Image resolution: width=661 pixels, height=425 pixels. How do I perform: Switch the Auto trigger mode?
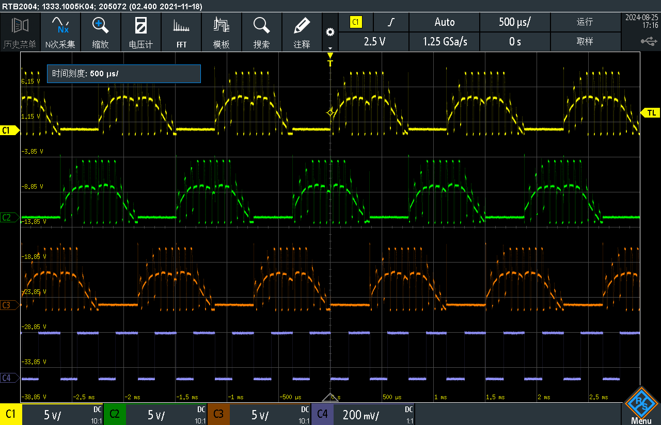click(x=445, y=22)
